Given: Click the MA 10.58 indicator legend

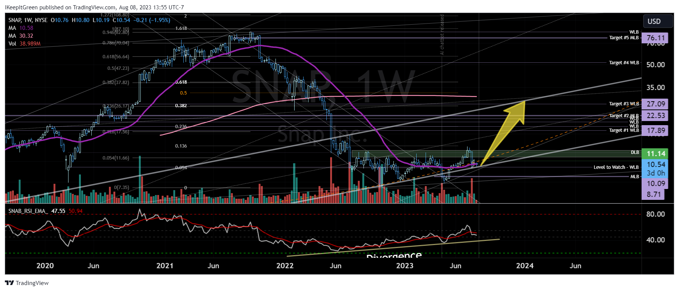Looking at the screenshot, I should tap(21, 28).
